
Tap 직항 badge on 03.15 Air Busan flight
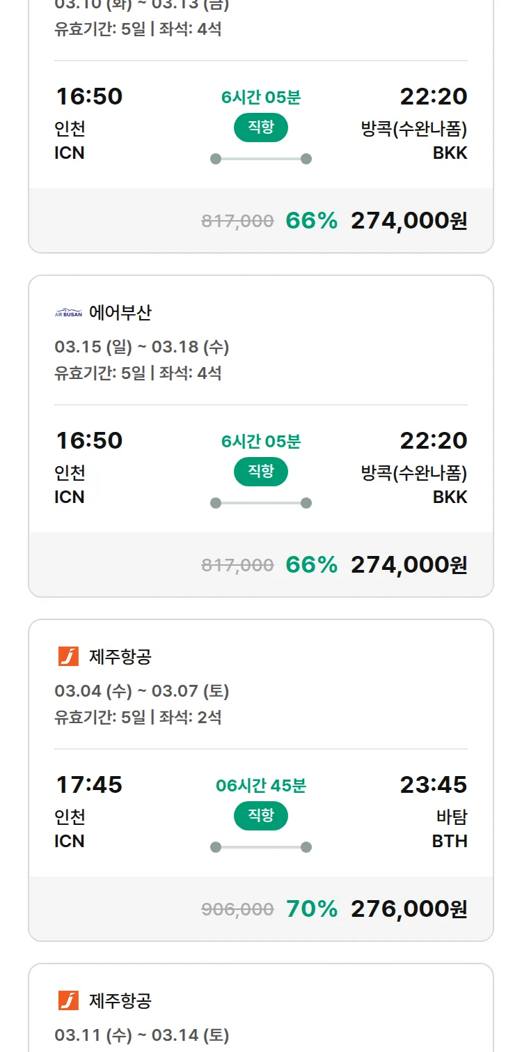(261, 472)
